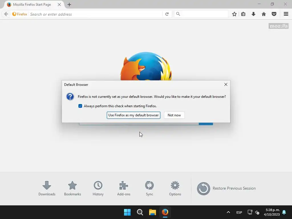Click the search magnifier in the search box
292x219 pixels.
pos(178,14)
